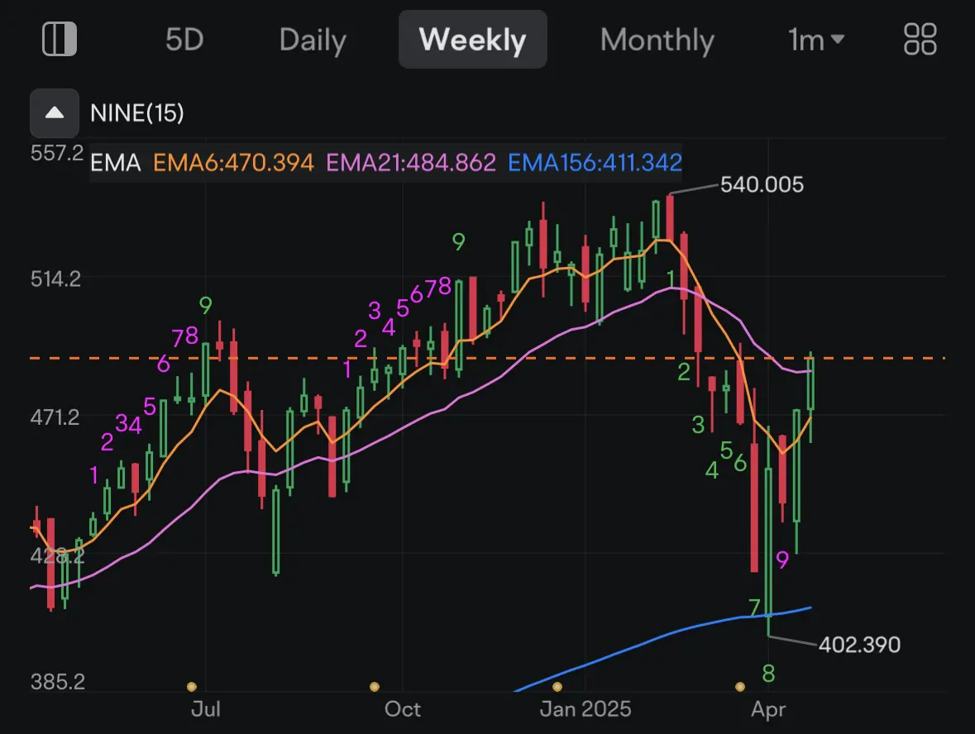Click the 540.005 high price label
Viewport: 975px width, 734px height.
pos(762,184)
